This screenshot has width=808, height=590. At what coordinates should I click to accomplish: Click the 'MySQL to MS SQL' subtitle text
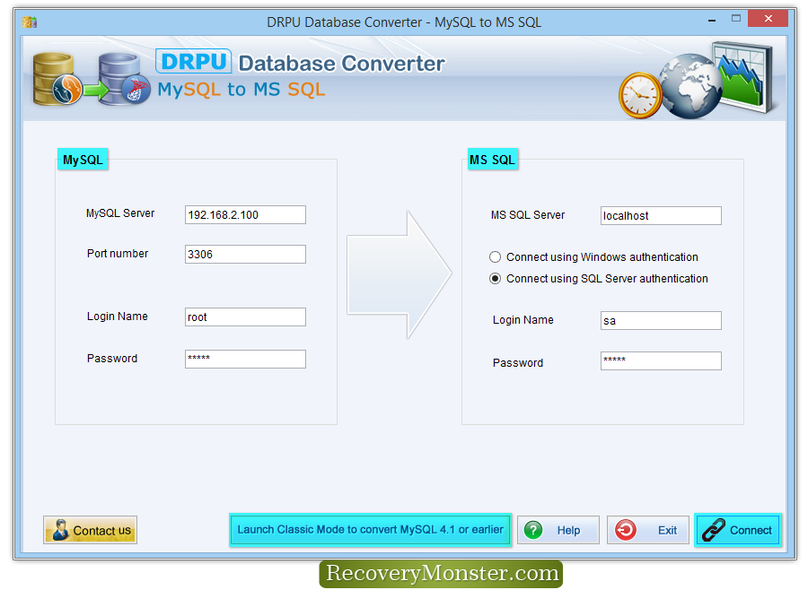click(x=242, y=90)
